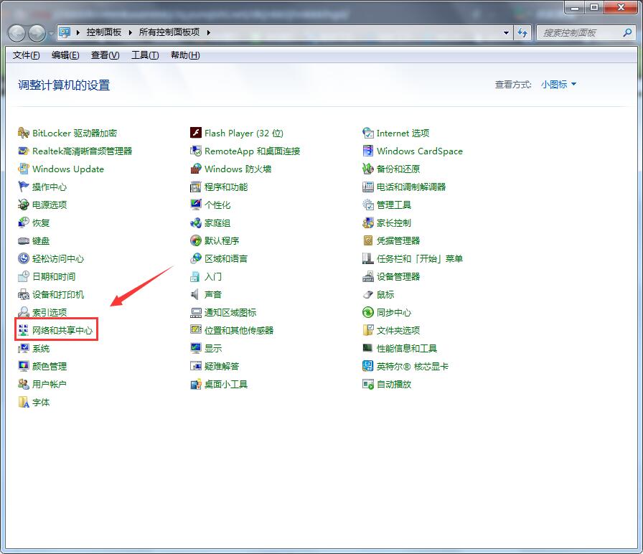Click the 用户帐户 link
Viewport: 643px width, 554px height.
pyautogui.click(x=50, y=384)
